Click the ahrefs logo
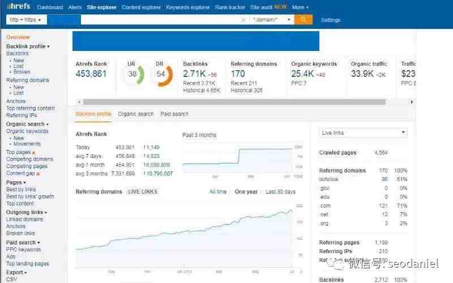 18,6
